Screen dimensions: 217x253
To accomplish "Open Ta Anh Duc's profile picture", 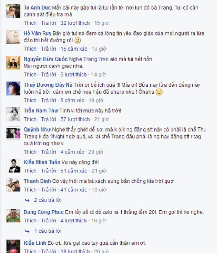I will [13, 11].
